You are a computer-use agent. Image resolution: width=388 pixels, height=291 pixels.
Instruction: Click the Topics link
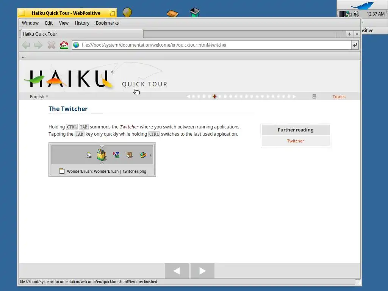coord(339,97)
